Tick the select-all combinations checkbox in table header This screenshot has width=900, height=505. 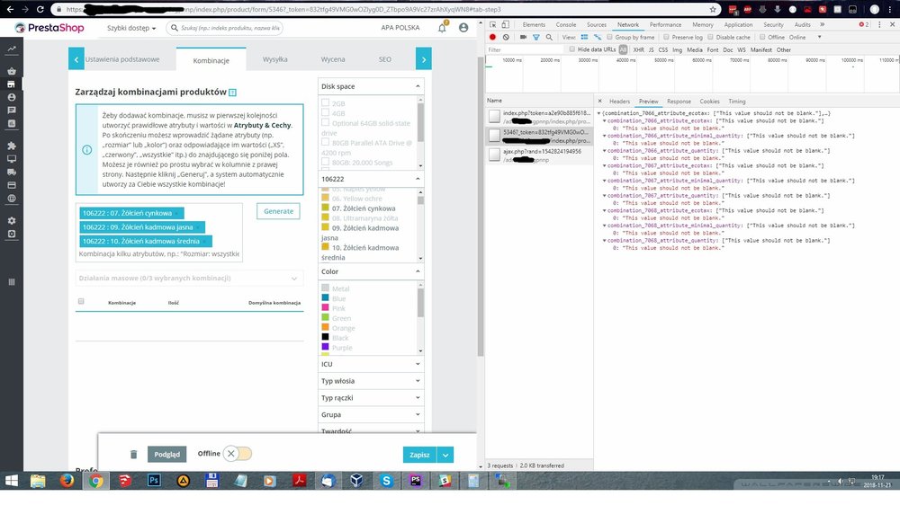tap(81, 302)
